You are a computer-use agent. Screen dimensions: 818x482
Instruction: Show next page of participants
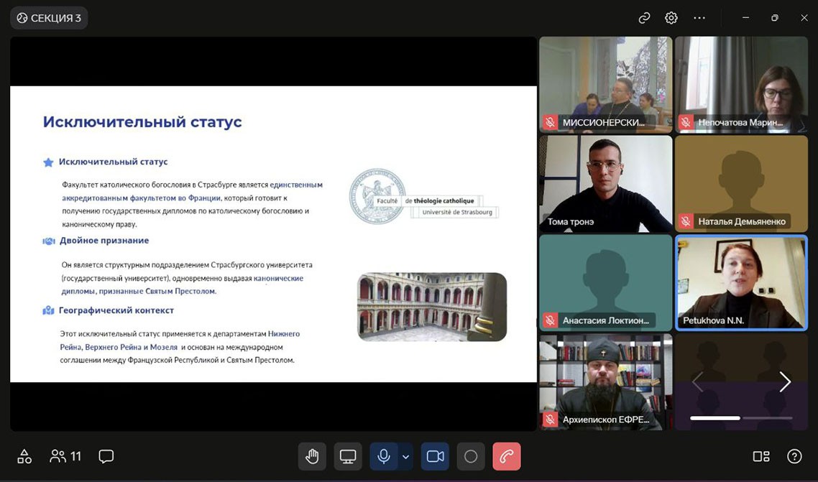(785, 382)
